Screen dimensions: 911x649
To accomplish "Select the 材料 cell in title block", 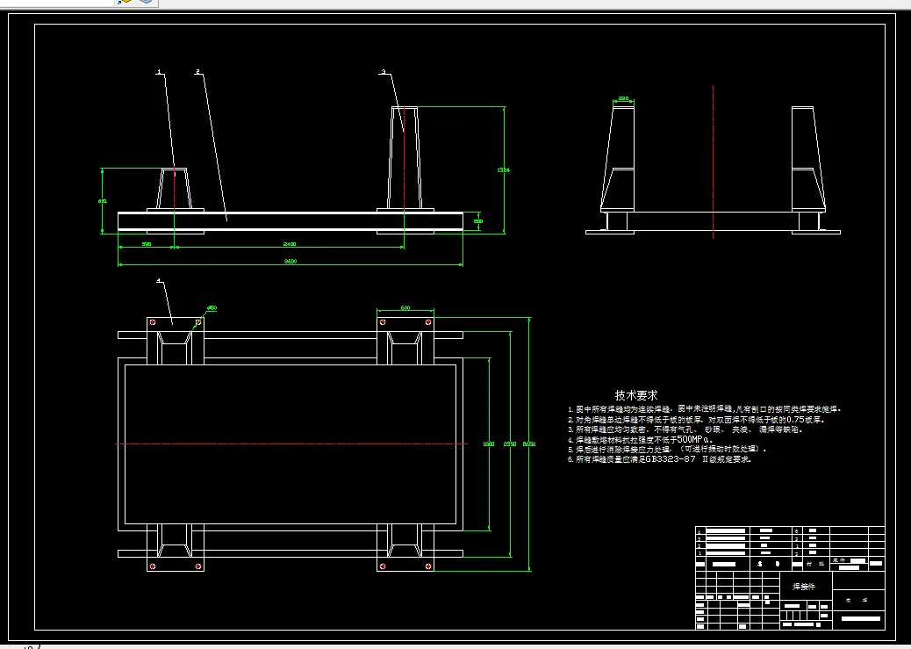I will 816,564.
